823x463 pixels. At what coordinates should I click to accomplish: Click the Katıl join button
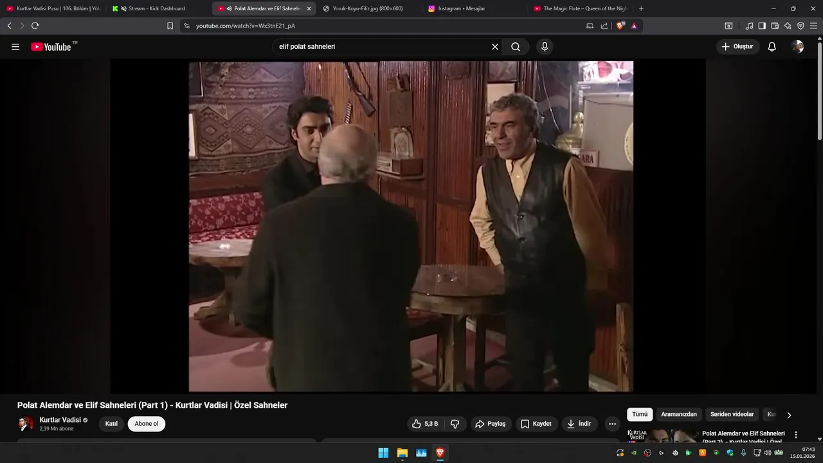[x=111, y=424]
